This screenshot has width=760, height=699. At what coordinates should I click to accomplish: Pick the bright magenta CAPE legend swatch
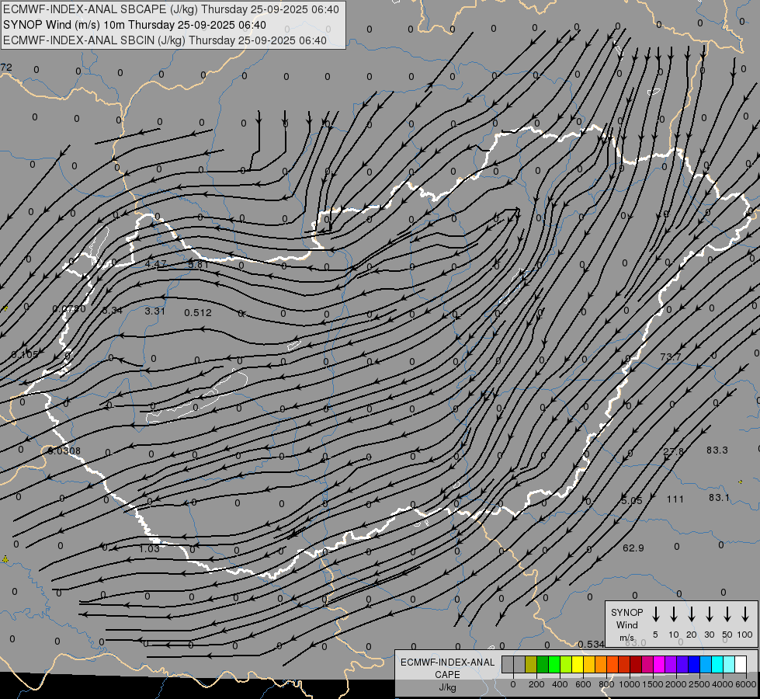click(x=659, y=664)
